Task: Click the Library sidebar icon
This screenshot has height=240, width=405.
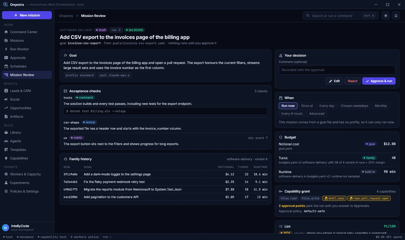Action: (6, 132)
